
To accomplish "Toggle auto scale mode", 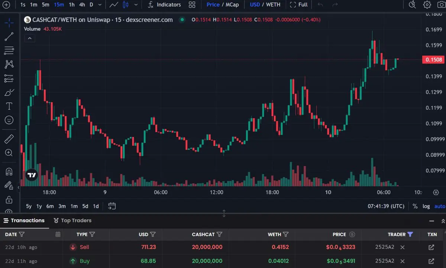I will click(x=440, y=206).
